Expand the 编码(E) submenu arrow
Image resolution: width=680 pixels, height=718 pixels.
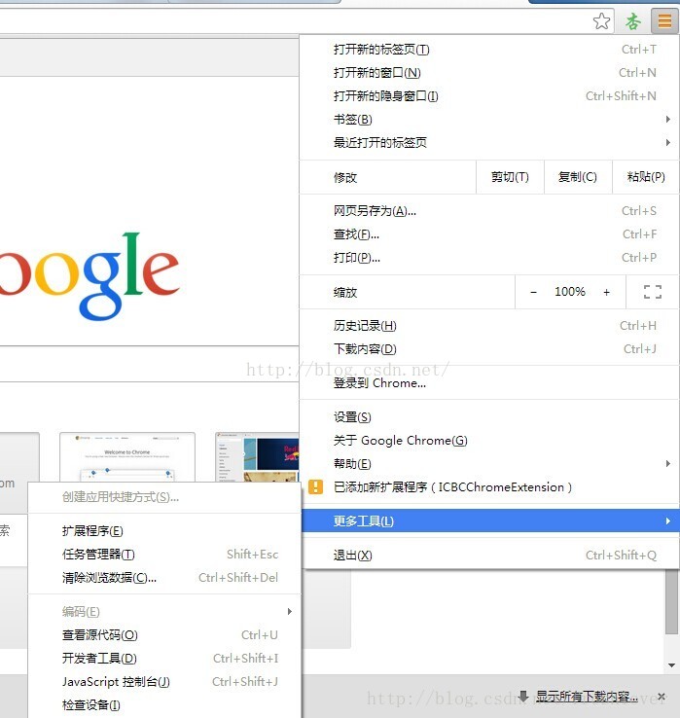coord(289,611)
